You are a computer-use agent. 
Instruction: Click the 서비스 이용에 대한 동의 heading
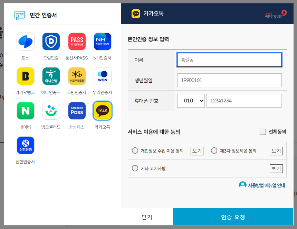coord(154,132)
